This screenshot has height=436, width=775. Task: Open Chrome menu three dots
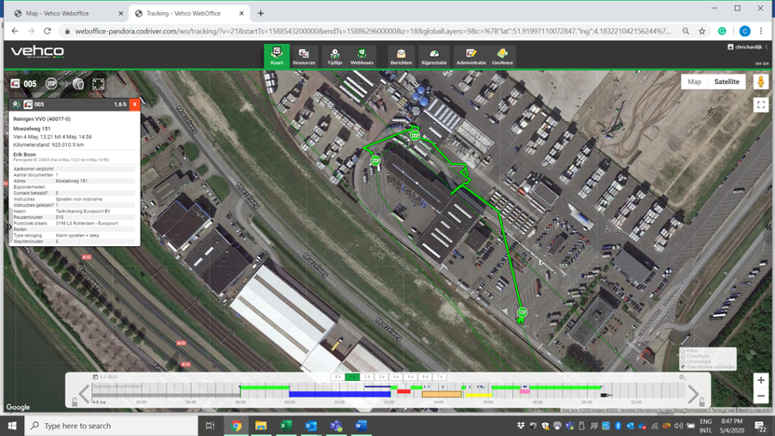761,31
